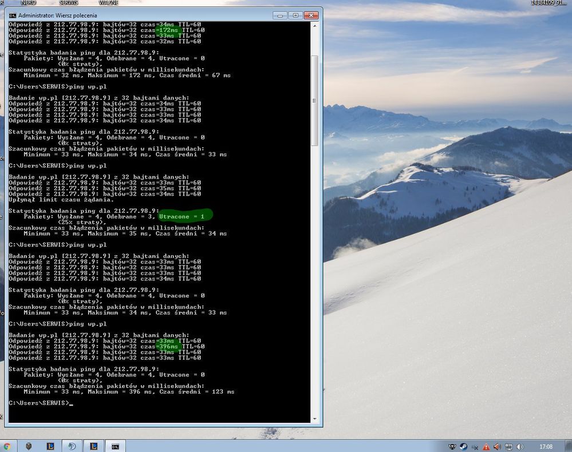Click the red speaker tray icon
The width and height of the screenshot is (572, 452).
click(x=497, y=446)
